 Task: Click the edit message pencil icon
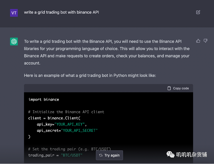(198, 12)
